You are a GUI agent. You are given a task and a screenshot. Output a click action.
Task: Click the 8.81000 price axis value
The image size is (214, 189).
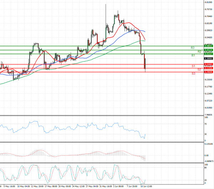click(209, 2)
